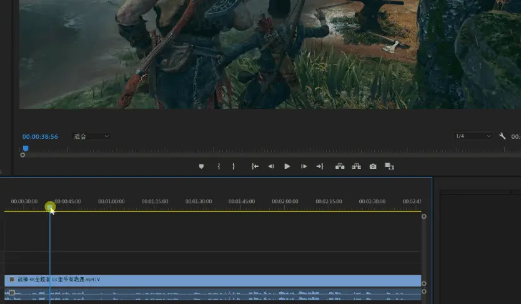Click the game footage preview frame
Image resolution: width=521 pixels, height=304 pixels.
coord(270,54)
